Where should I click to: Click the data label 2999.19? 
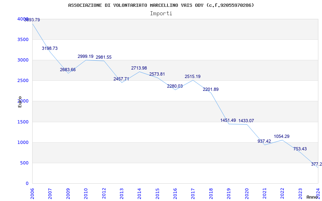pyautogui.click(x=85, y=56)
